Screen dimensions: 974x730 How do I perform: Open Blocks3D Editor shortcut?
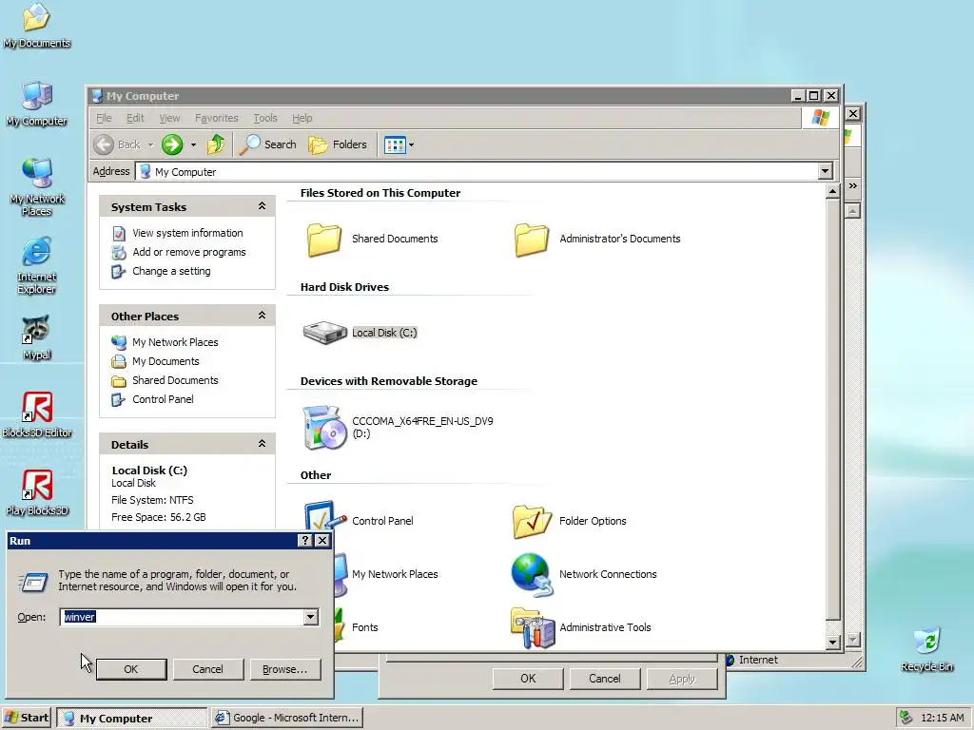[37, 414]
